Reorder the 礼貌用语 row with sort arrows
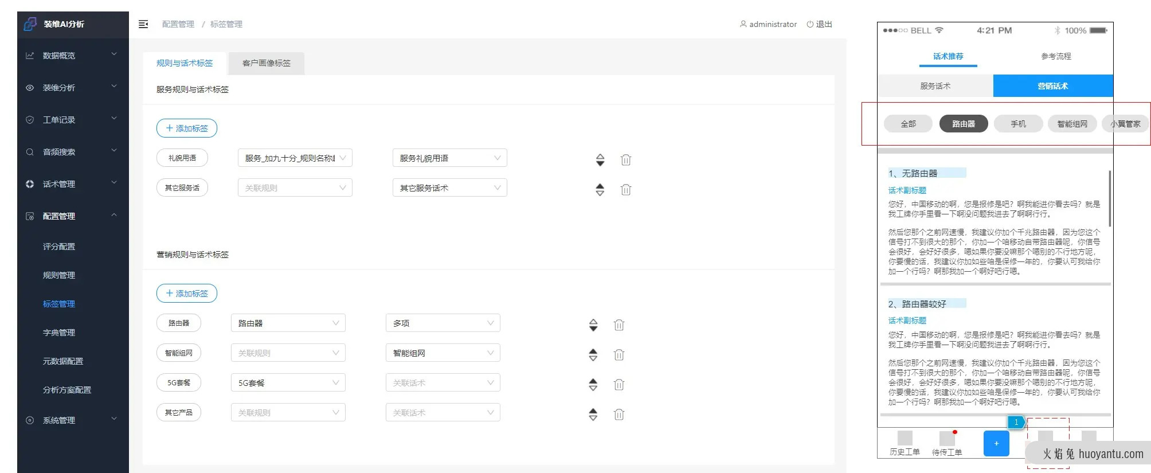Viewport: 1151px width, 473px height. coord(600,160)
